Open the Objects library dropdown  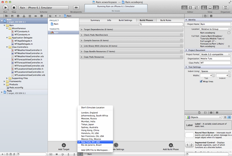pos(204,117)
